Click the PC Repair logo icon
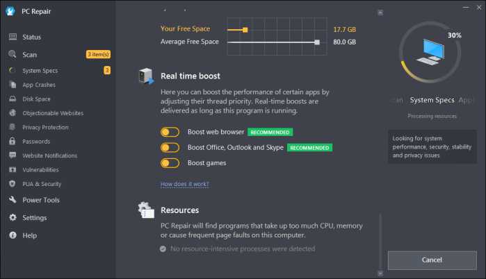 coord(10,11)
